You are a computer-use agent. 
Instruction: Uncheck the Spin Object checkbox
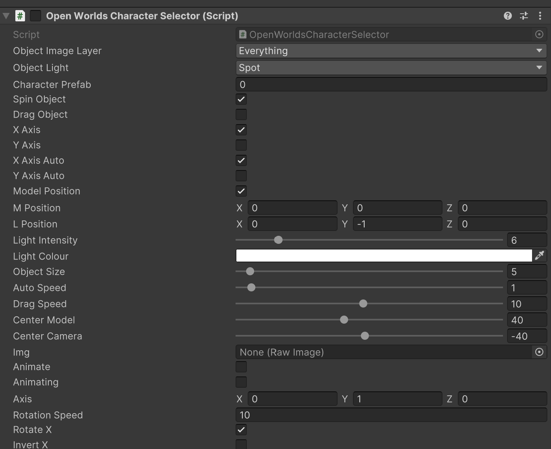(241, 100)
